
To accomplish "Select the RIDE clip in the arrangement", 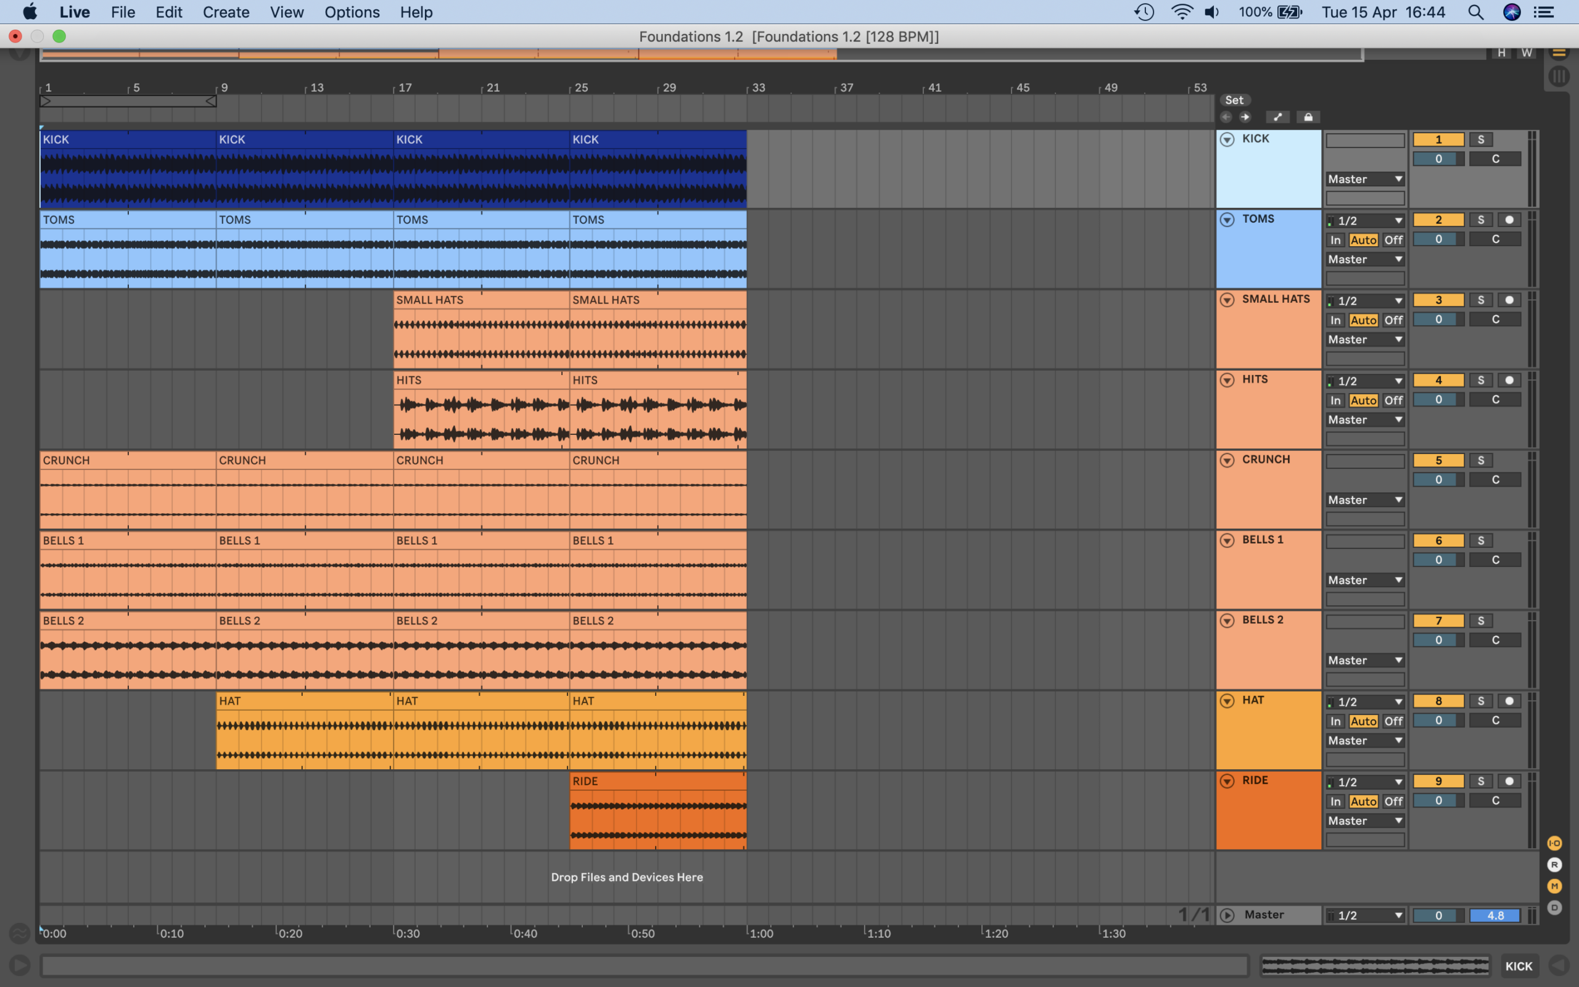I will (x=657, y=782).
